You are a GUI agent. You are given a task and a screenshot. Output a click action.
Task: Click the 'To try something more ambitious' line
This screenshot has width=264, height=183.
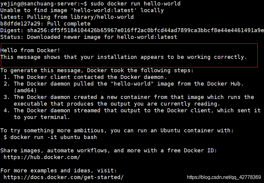click(x=117, y=130)
